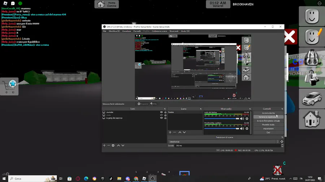The image size is (325, 182).
Task: Open the Pannelli menu in OBS
Action: (x=137, y=31)
